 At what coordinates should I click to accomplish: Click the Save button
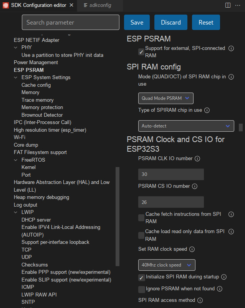[x=137, y=22]
